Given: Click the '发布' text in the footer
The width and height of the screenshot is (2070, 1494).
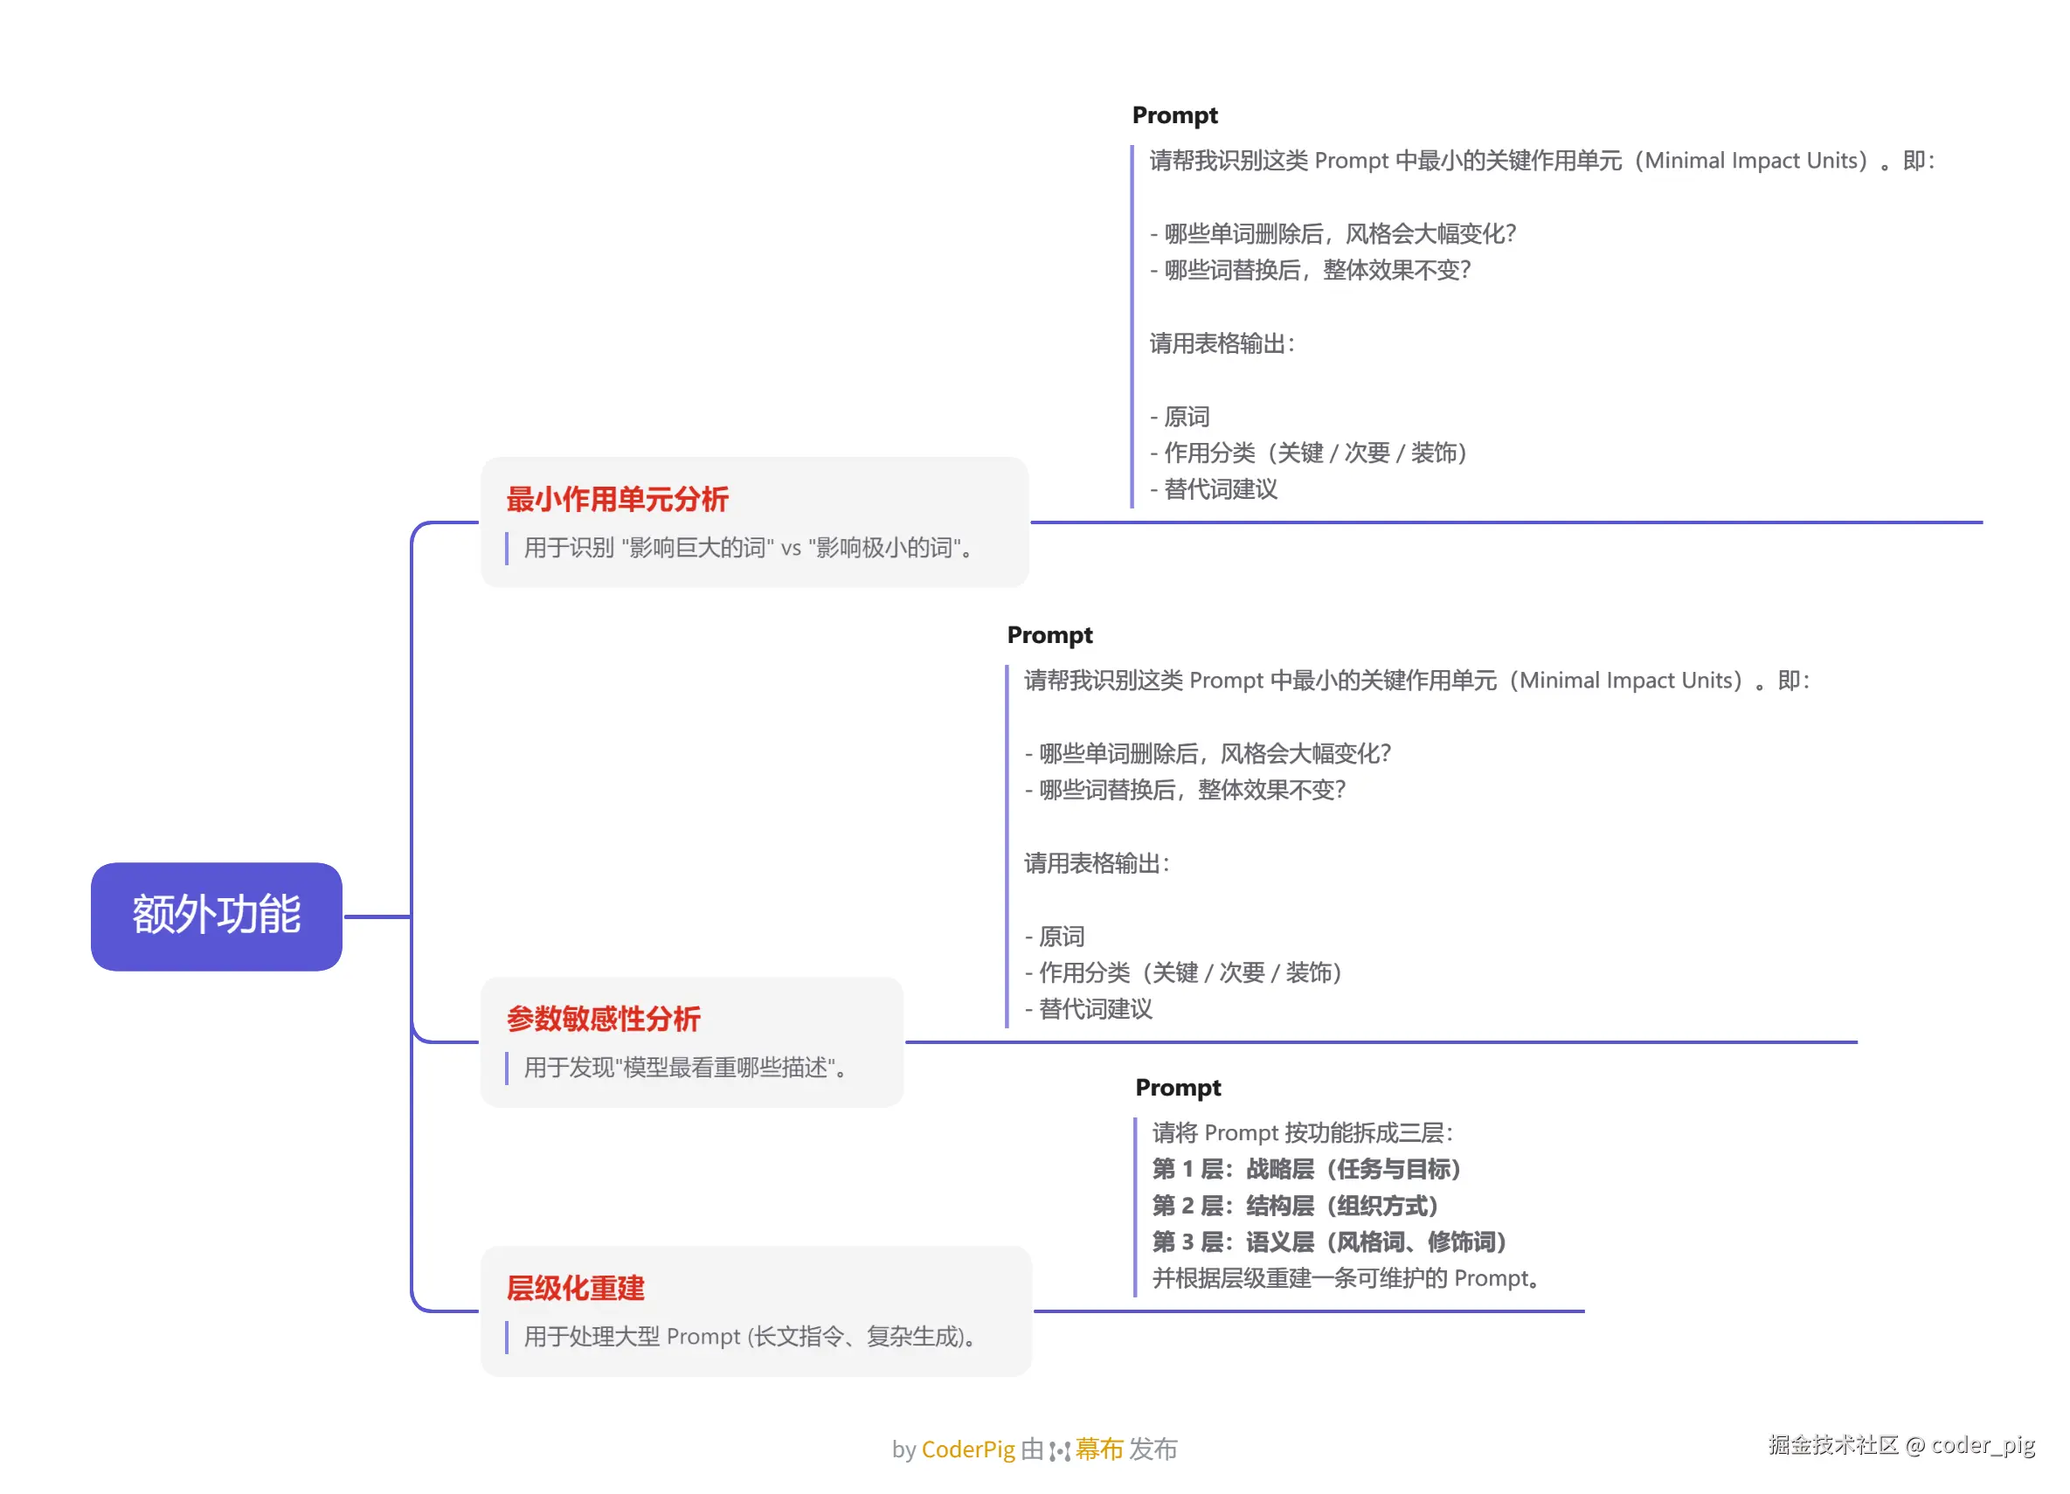Looking at the screenshot, I should 1153,1449.
